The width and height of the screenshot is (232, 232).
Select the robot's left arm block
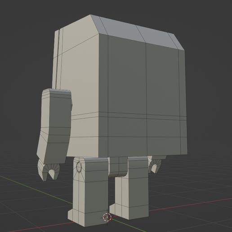(x=54, y=126)
